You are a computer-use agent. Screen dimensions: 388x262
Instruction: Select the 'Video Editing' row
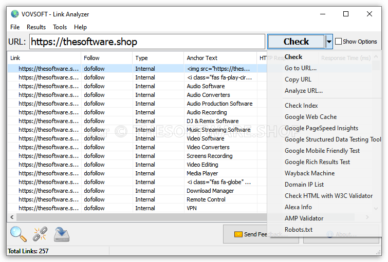click(137, 165)
